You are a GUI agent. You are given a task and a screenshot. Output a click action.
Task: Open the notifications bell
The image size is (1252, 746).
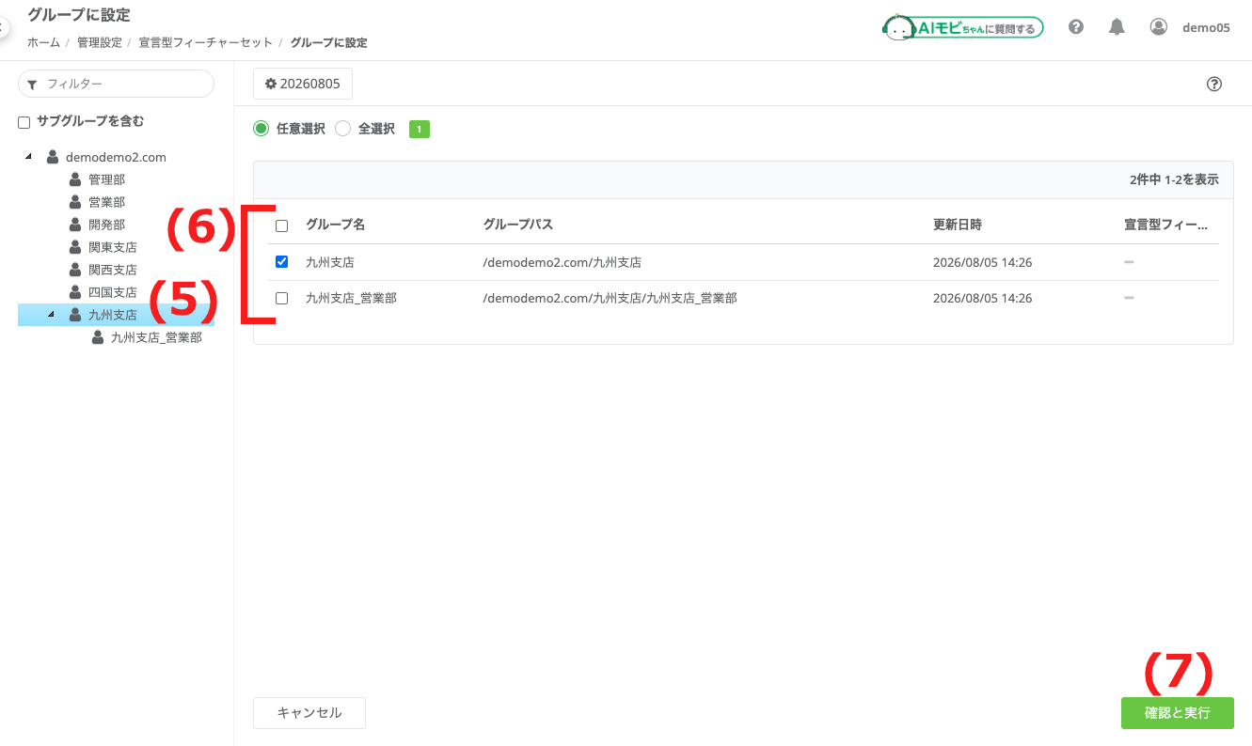[1117, 27]
